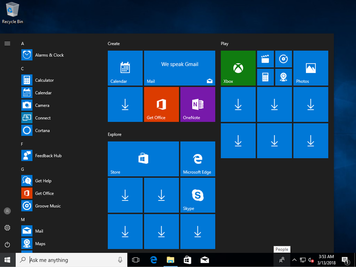Open the Calculator tile
356x267 pixels.
pos(266,77)
